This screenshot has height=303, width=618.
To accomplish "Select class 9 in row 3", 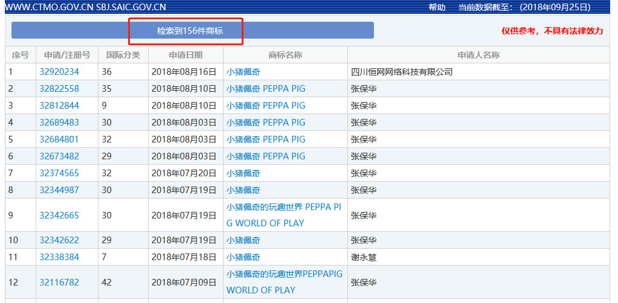I will click(x=104, y=106).
